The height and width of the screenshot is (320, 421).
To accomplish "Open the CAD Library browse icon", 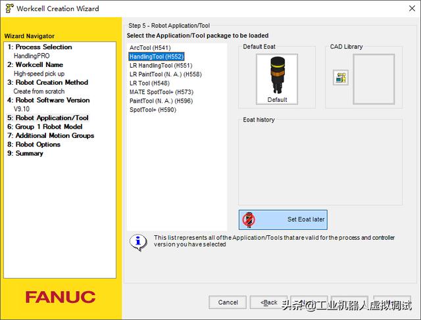I will 341,78.
